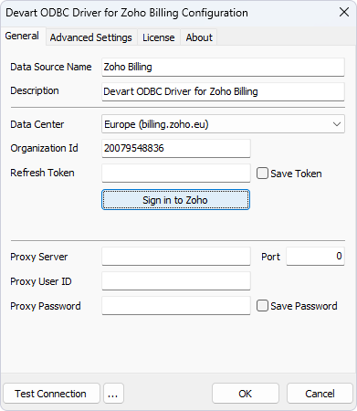Click the Port number field
The width and height of the screenshot is (357, 411).
click(x=315, y=257)
